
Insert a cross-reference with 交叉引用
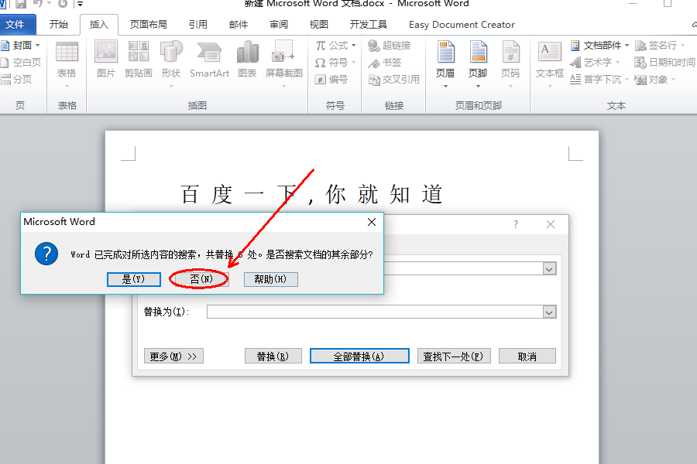click(394, 79)
